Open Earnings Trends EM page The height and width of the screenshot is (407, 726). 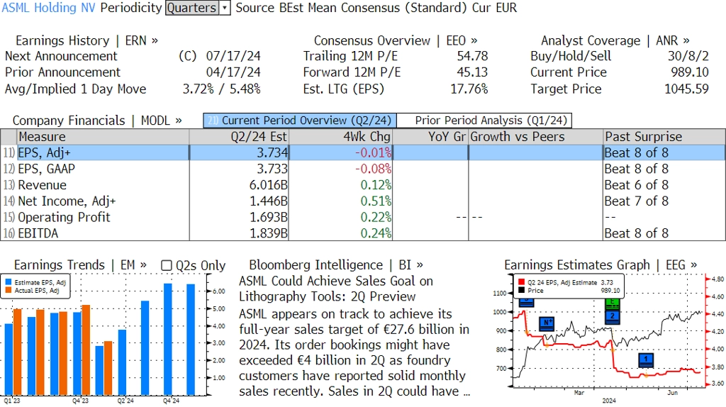pyautogui.click(x=80, y=265)
